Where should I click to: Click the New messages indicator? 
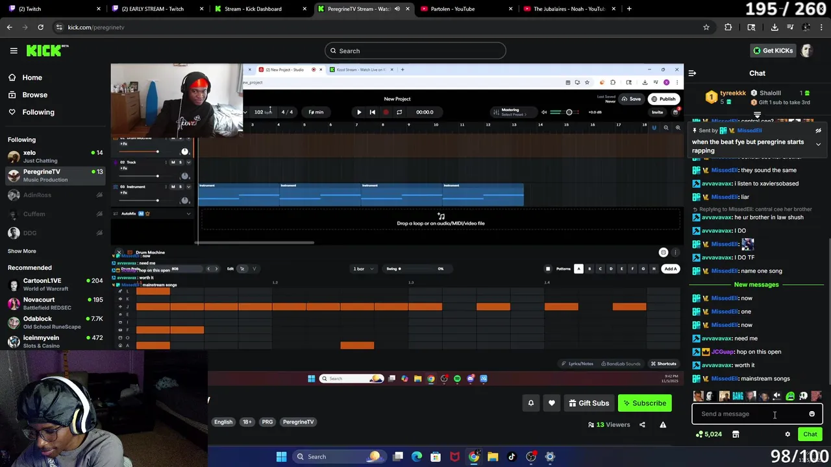756,285
